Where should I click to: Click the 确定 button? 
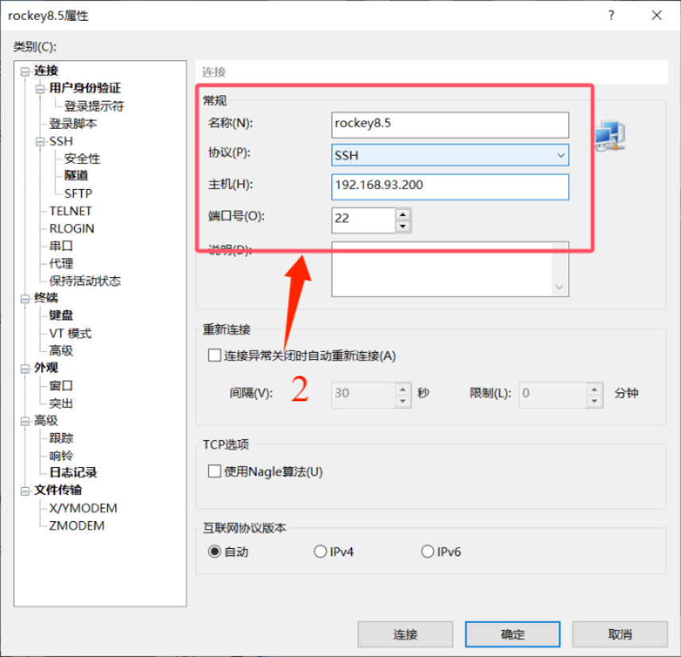513,634
